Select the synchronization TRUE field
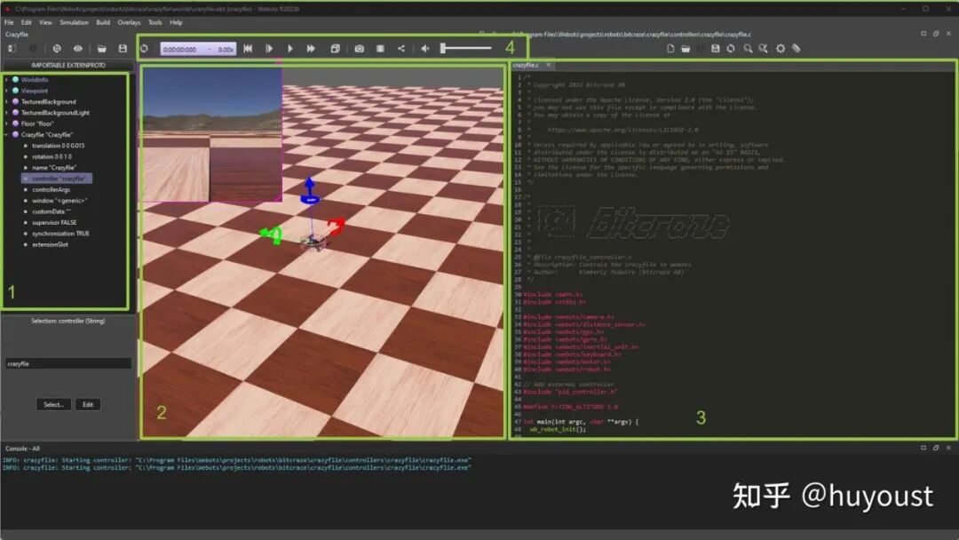Viewport: 959px width, 540px height. pos(60,234)
